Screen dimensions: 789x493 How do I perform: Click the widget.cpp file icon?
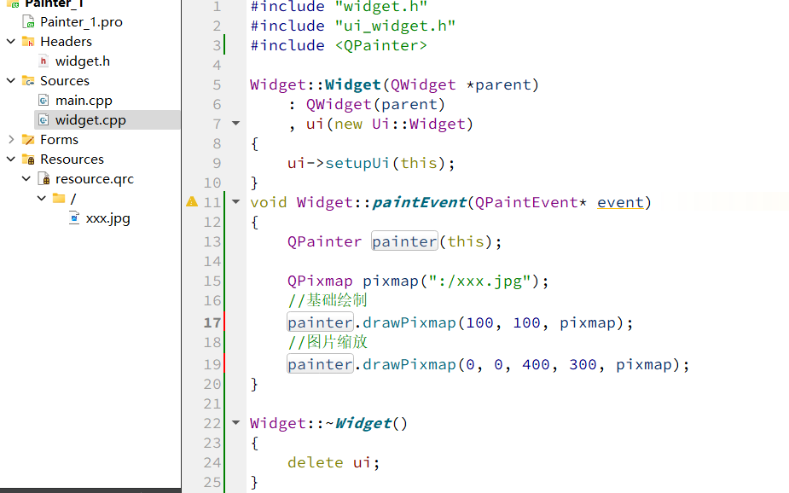tap(44, 119)
